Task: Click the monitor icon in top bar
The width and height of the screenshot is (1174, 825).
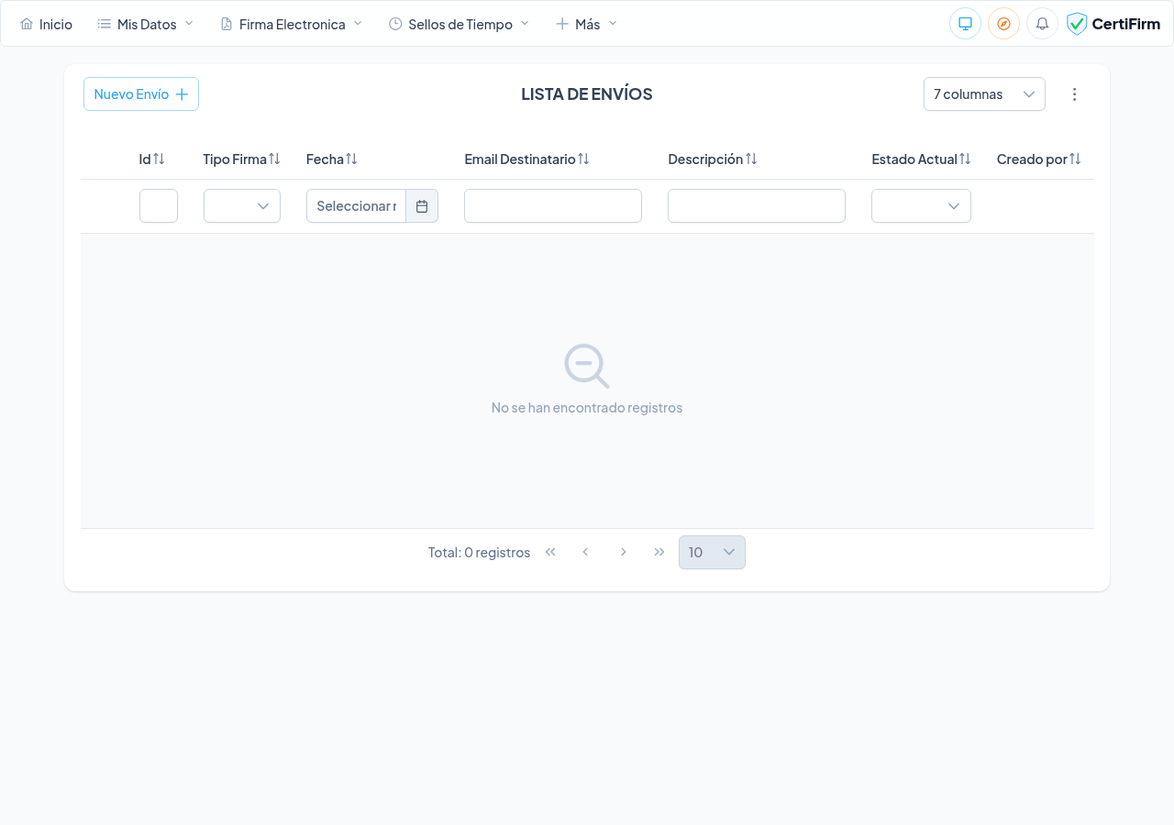Action: (965, 24)
